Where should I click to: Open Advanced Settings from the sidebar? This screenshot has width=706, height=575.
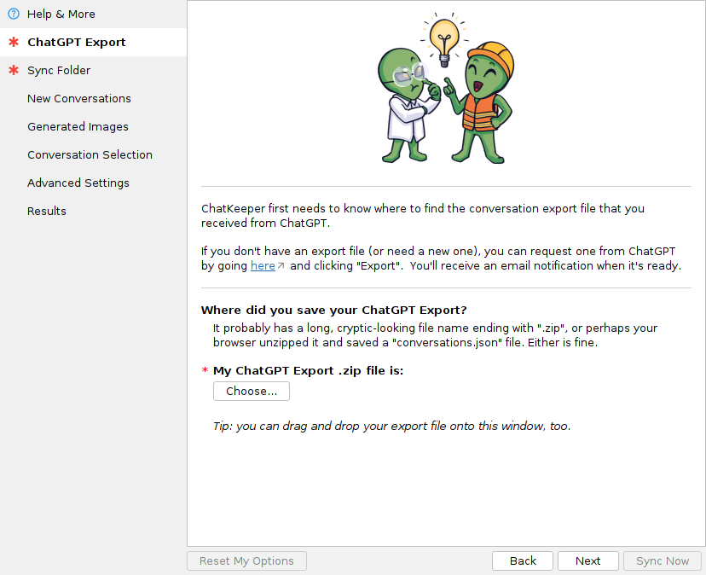78,183
